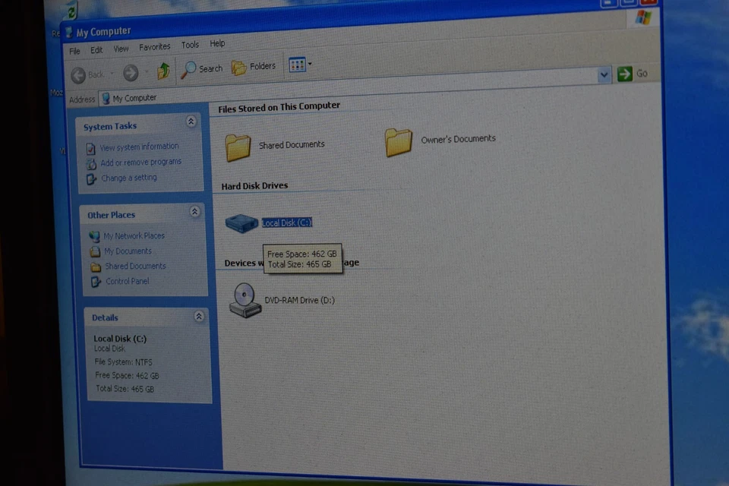Click the Up folder navigation icon
Screen dimensions: 729x486
163,71
